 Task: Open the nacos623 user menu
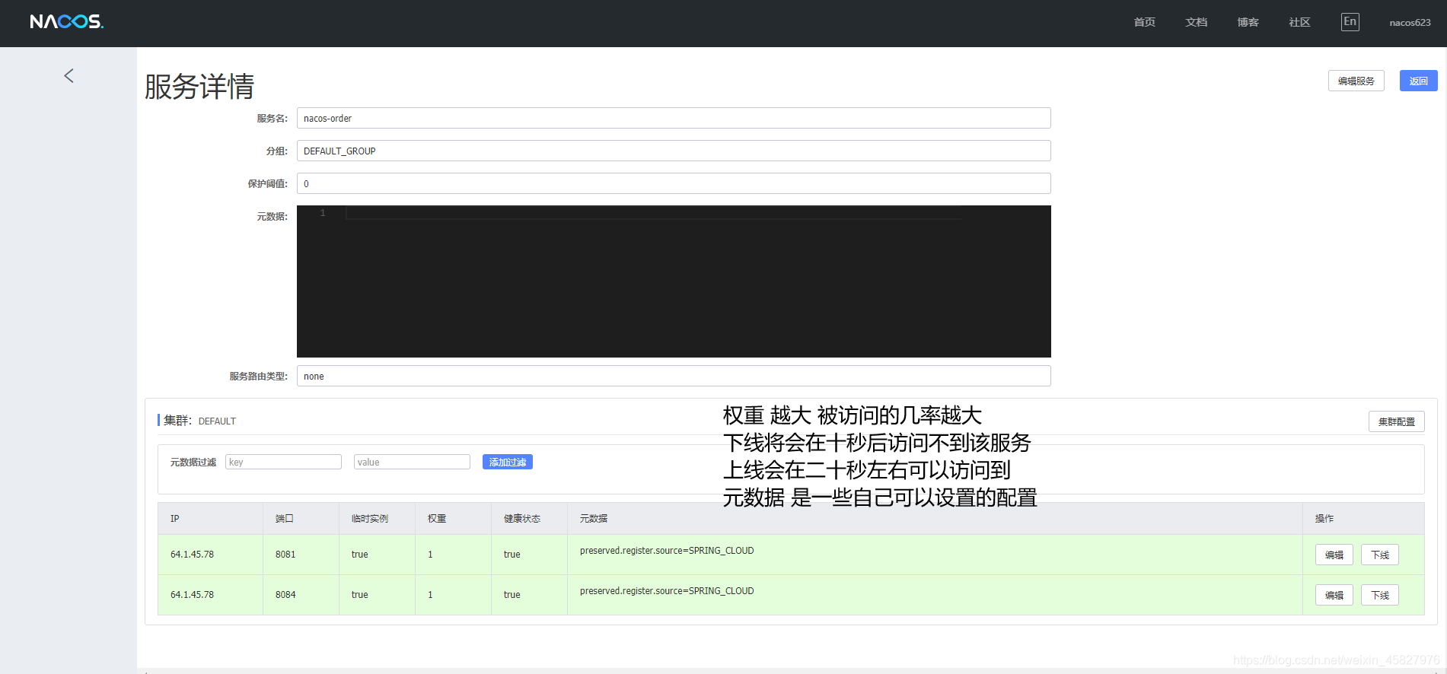click(x=1410, y=23)
